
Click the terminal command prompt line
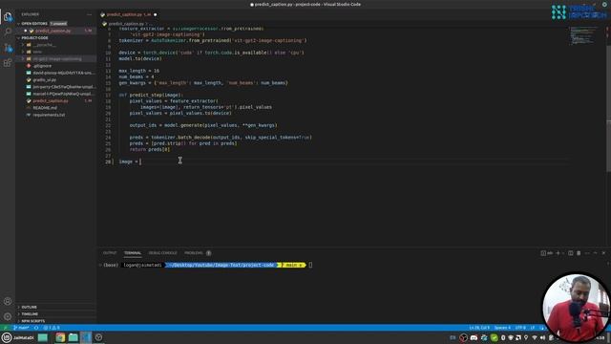(x=207, y=266)
